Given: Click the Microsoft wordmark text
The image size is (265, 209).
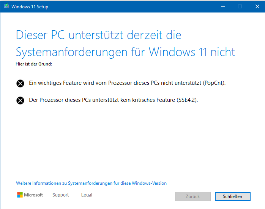Looking at the screenshot, I should coord(34,195).
